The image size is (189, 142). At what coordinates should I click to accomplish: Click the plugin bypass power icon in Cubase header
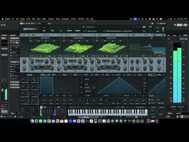(21, 23)
